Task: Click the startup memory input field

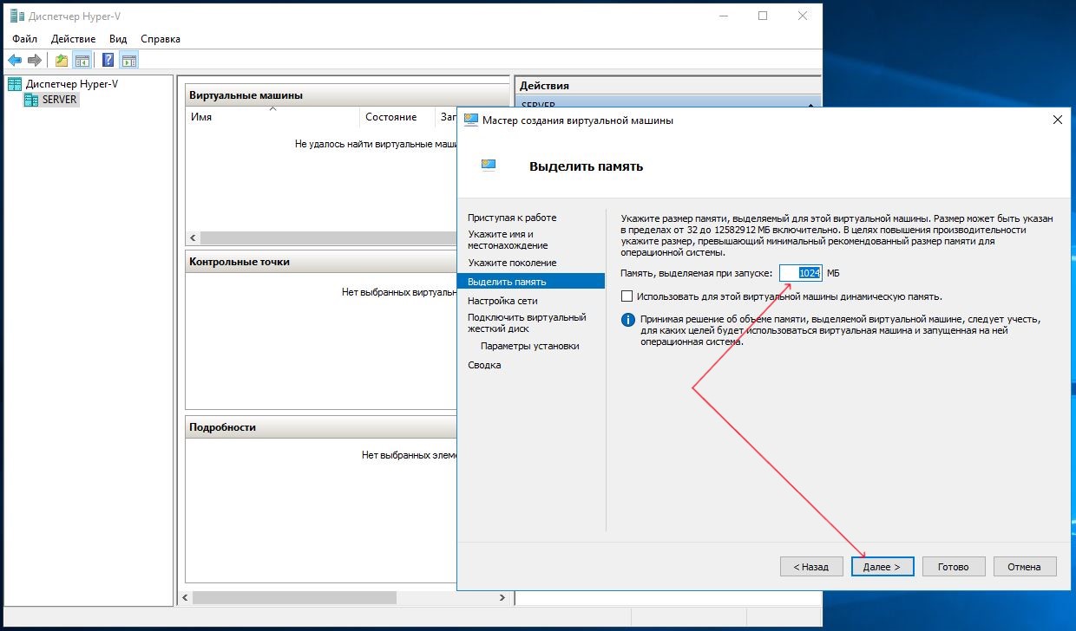Action: (x=799, y=273)
